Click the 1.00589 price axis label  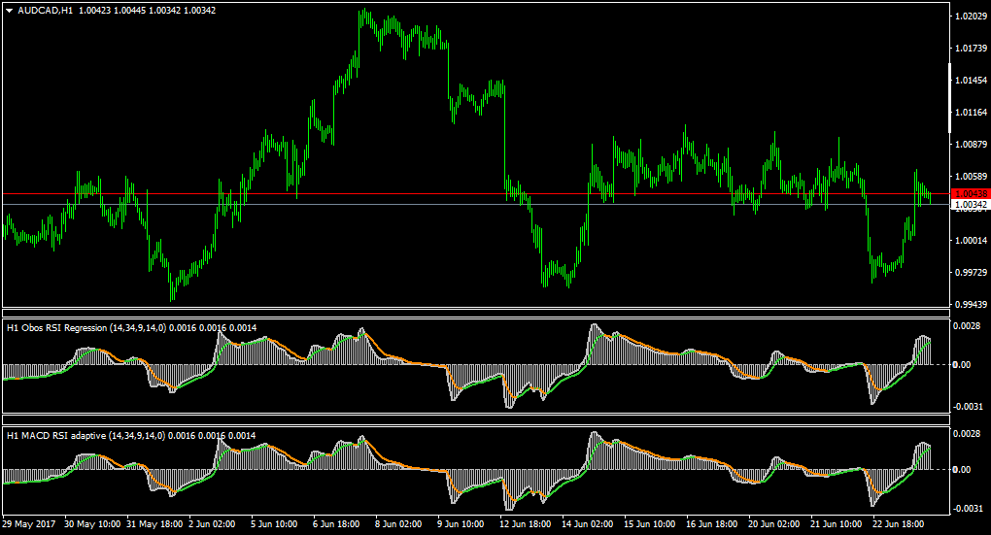coord(972,176)
